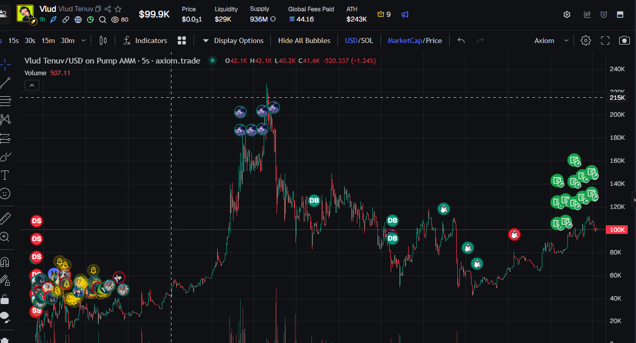
Task: Star Vlud as a favorite
Action: pyautogui.click(x=118, y=9)
